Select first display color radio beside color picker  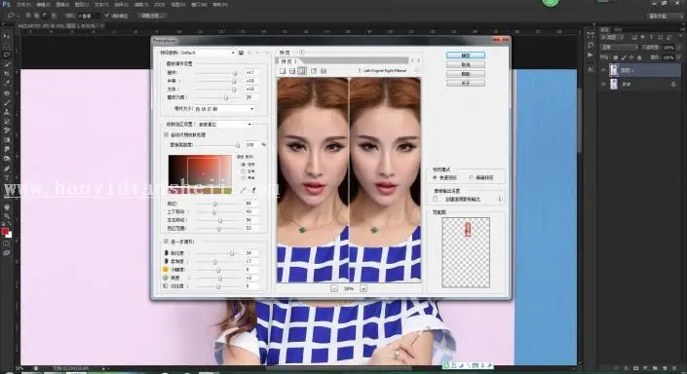(x=244, y=165)
